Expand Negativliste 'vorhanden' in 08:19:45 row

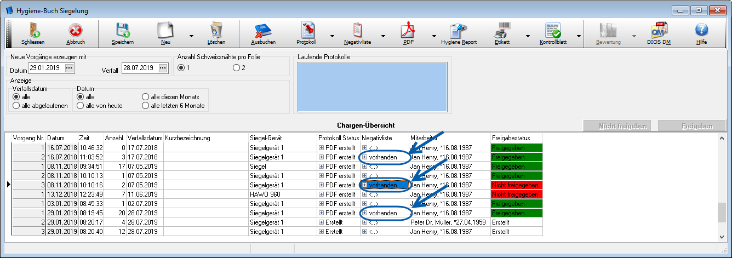coord(364,213)
